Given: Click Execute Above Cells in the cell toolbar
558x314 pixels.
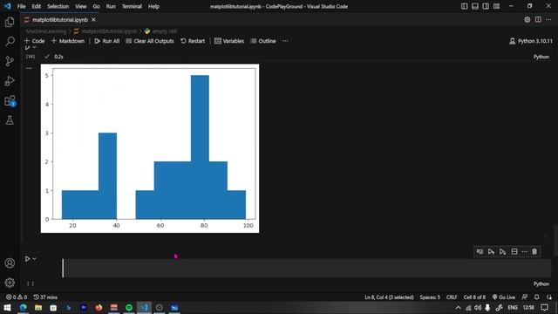Looking at the screenshot, I should click(491, 252).
